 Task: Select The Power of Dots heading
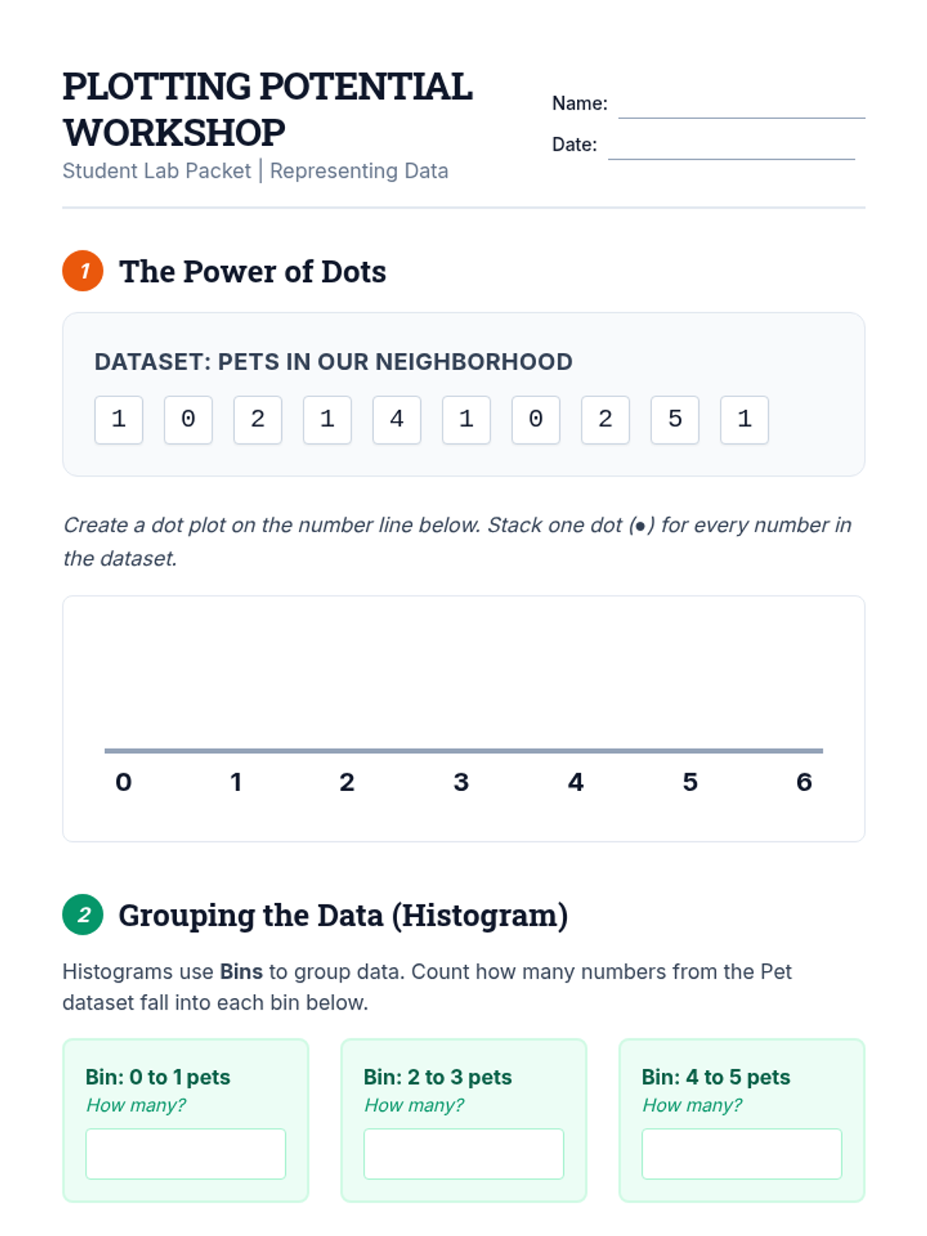253,272
